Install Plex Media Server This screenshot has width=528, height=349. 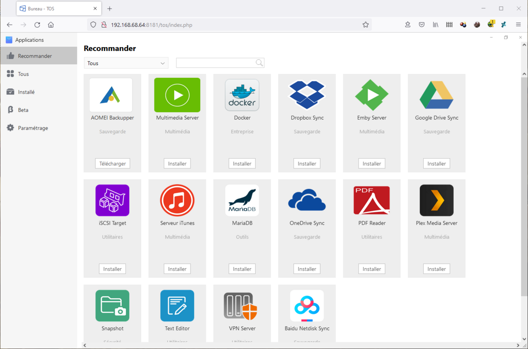tap(436, 269)
